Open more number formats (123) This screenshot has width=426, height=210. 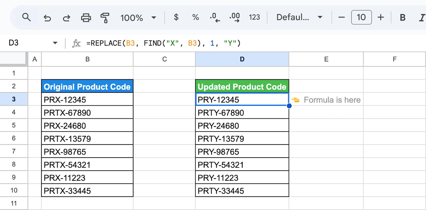pyautogui.click(x=254, y=17)
